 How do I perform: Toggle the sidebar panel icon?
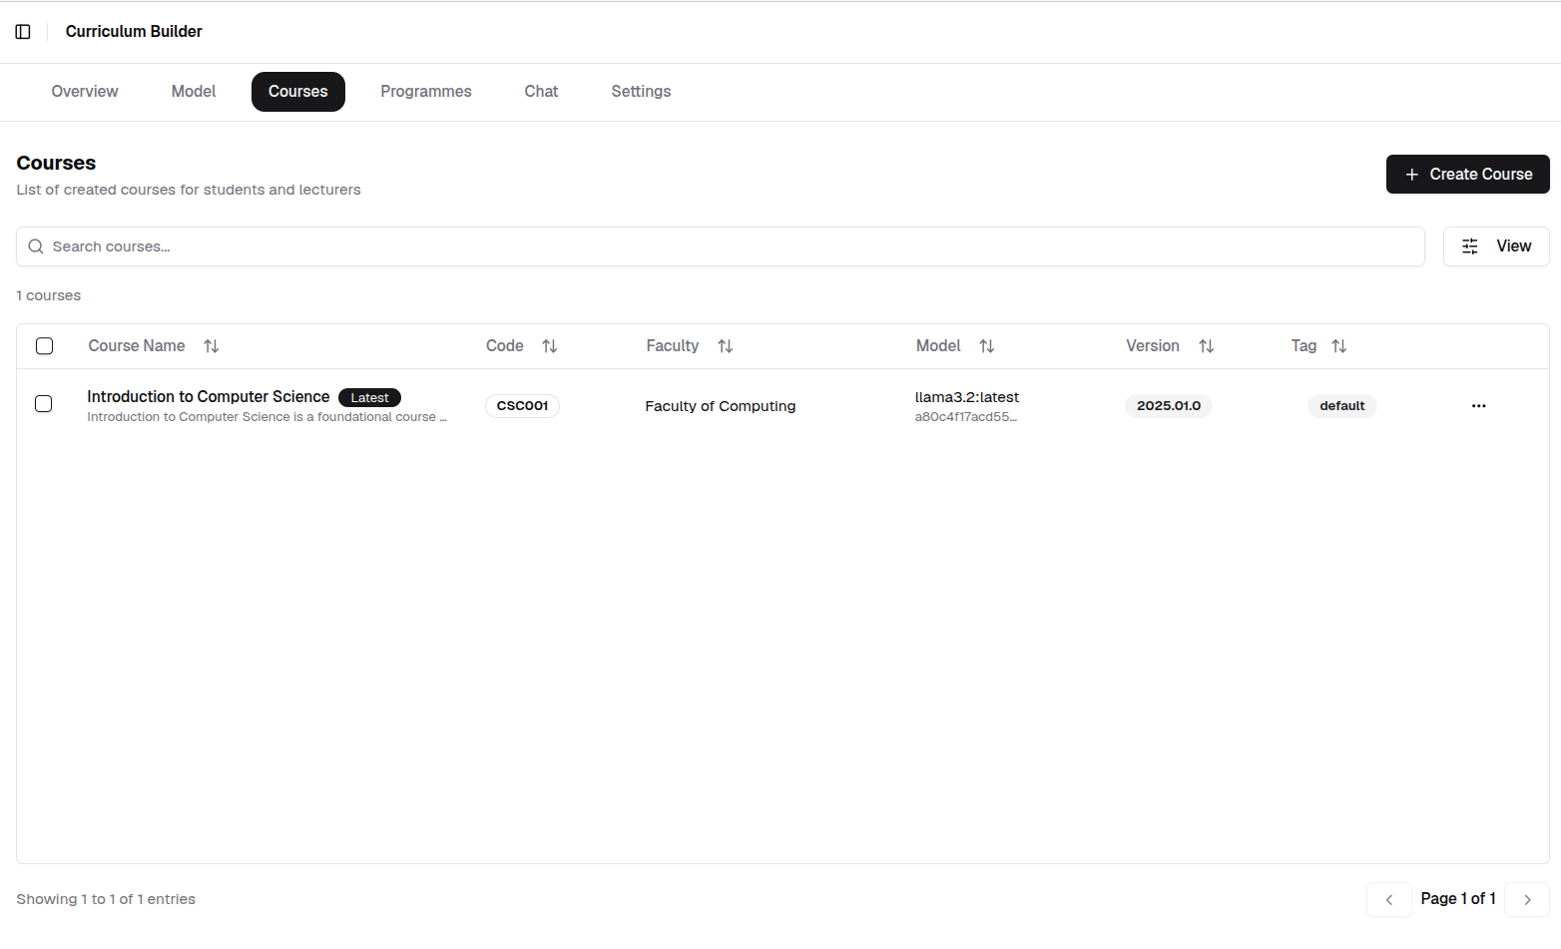point(23,32)
